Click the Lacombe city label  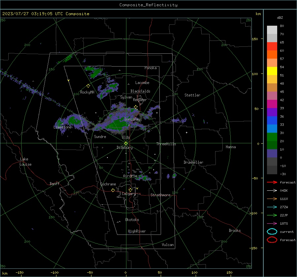142,83
